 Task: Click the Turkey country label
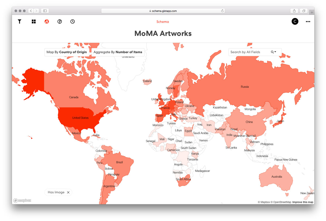click(x=193, y=118)
